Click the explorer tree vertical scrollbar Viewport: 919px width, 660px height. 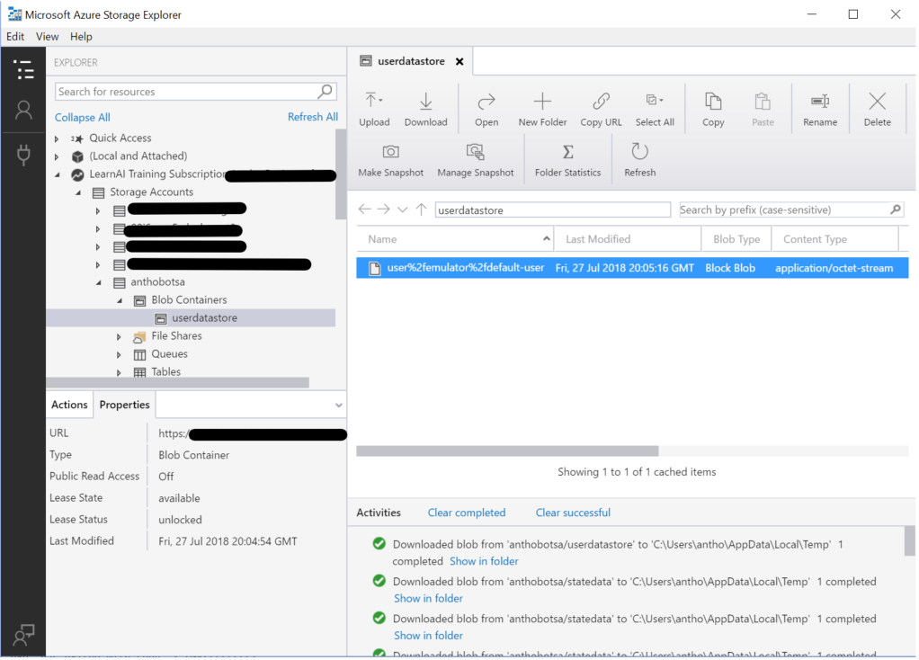click(341, 174)
